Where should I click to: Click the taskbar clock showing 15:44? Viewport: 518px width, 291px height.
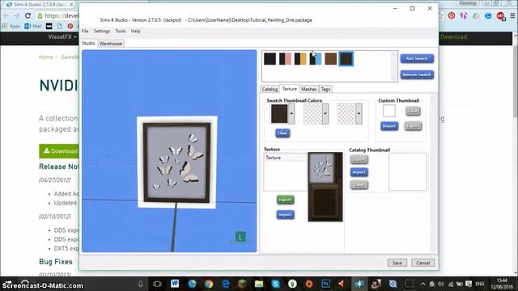502,284
